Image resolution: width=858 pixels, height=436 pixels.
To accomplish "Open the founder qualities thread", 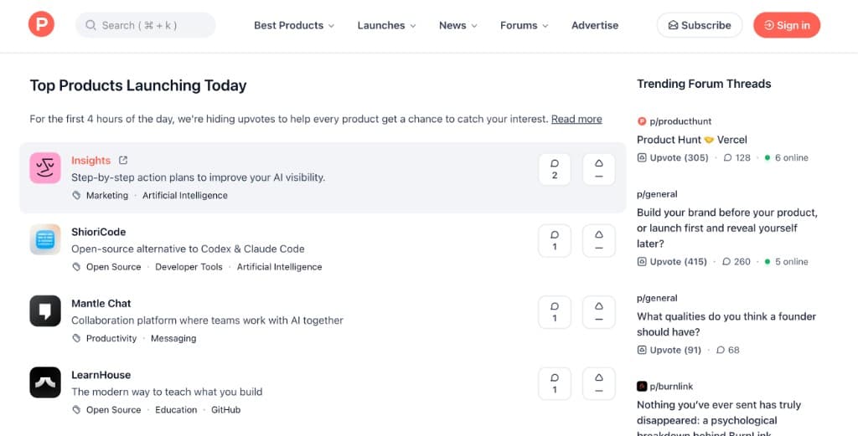I will pyautogui.click(x=726, y=324).
